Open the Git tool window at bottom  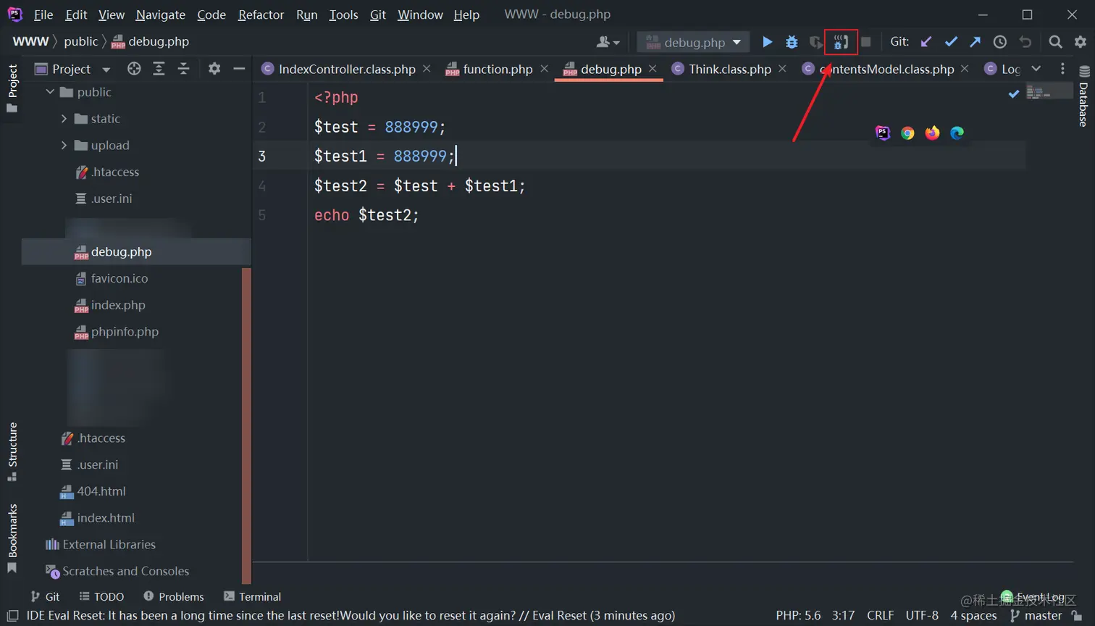[45, 596]
